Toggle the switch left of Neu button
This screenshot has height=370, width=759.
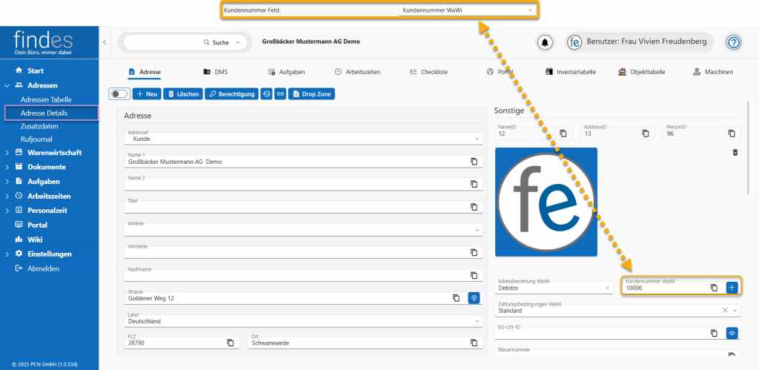pyautogui.click(x=119, y=94)
